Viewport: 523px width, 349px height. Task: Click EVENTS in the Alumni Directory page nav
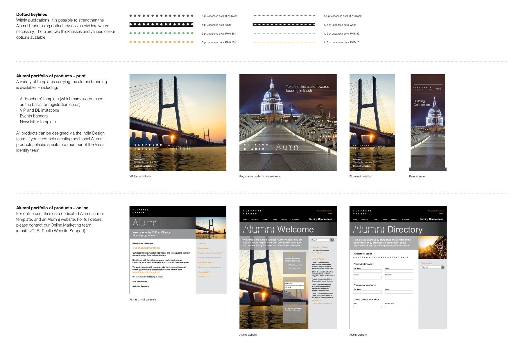click(376, 219)
